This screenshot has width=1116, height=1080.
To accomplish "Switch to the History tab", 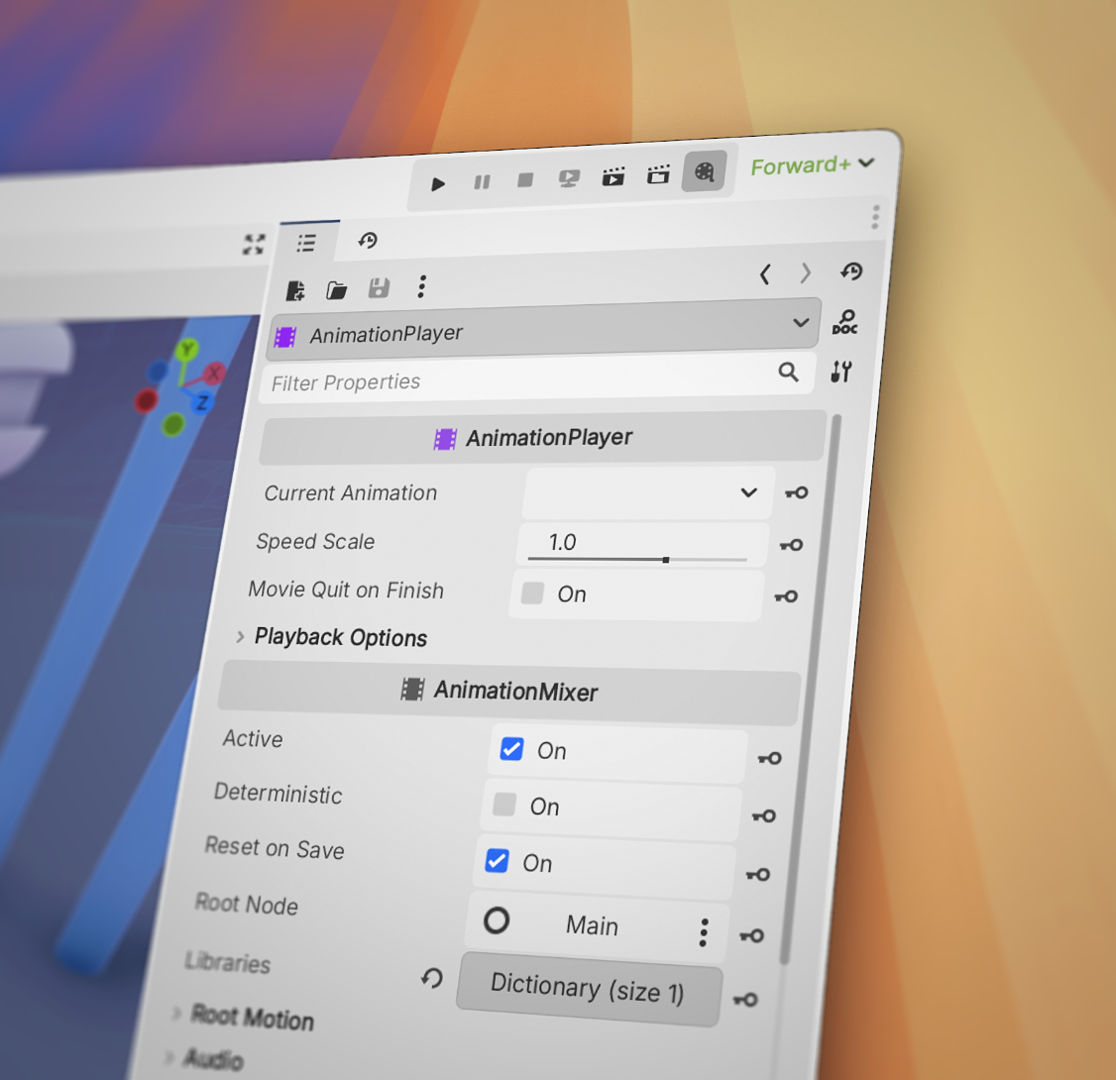I will (x=368, y=241).
